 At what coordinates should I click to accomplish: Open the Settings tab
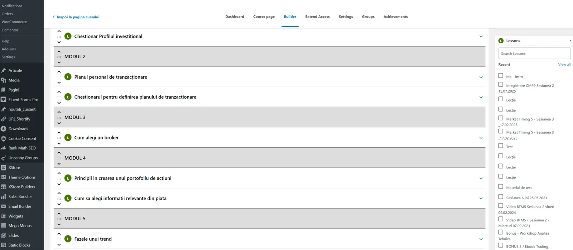click(346, 17)
